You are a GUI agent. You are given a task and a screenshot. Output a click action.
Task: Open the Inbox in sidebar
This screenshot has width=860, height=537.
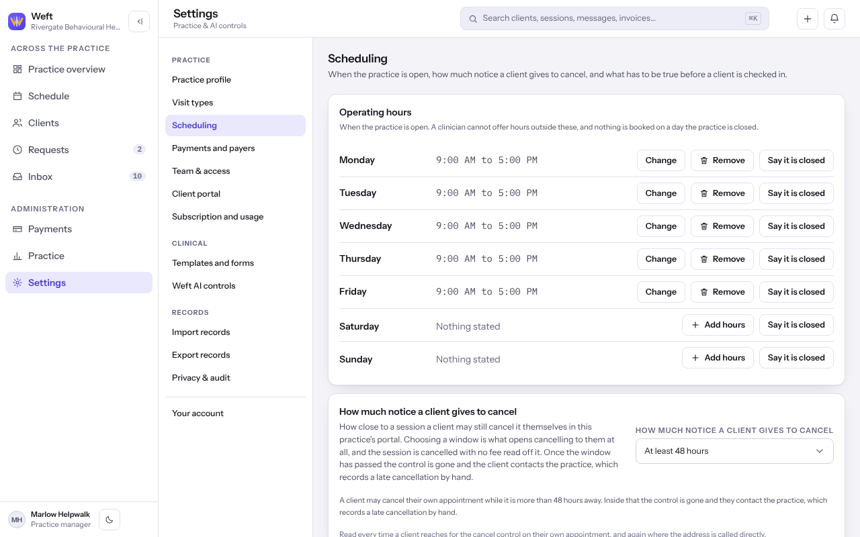coord(79,177)
